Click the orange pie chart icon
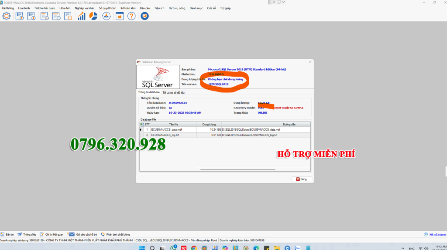The width and height of the screenshot is (447, 250). [x=93, y=16]
